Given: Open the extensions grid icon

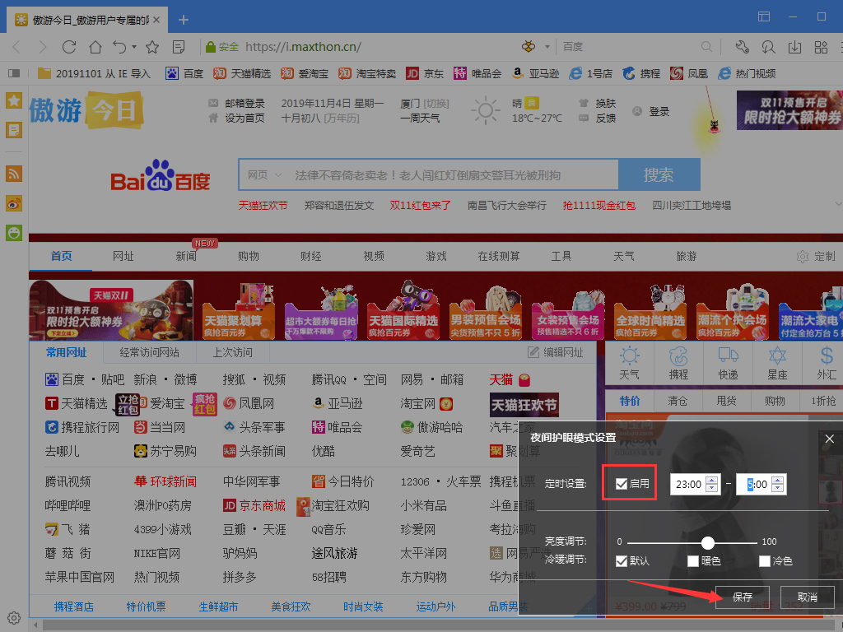Looking at the screenshot, I should (820, 46).
